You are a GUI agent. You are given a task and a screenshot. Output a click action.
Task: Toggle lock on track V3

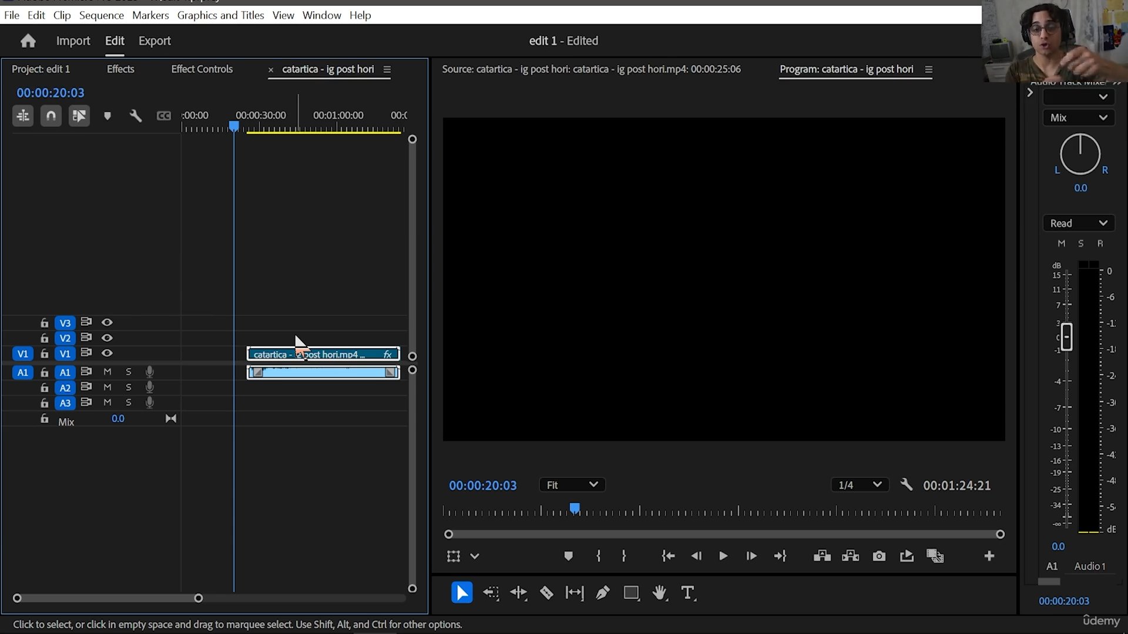tap(44, 323)
